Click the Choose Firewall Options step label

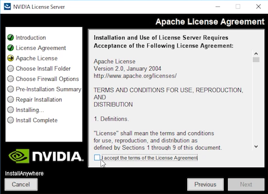coord(47,79)
